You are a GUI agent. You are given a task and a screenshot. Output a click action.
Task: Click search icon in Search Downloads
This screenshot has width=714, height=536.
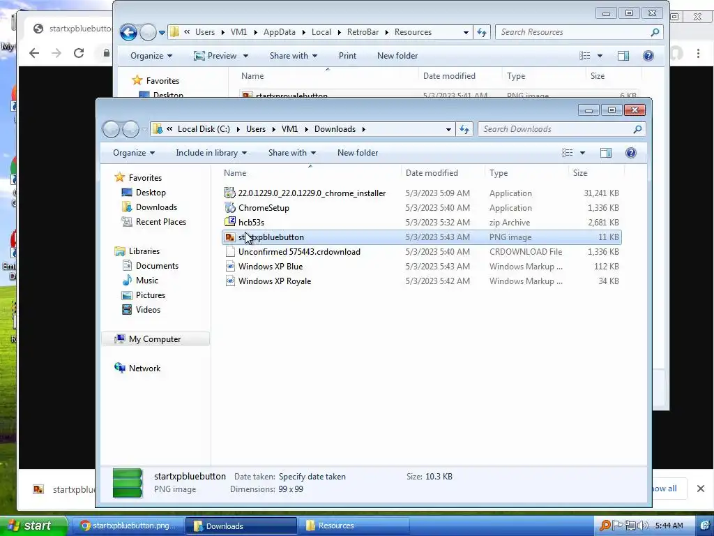point(637,129)
